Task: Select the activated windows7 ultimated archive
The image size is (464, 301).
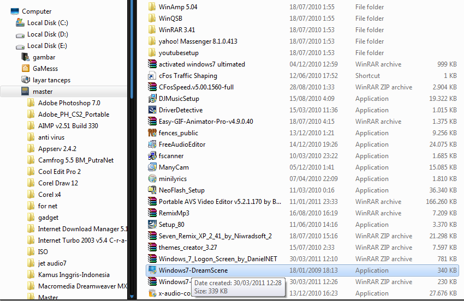Action: pyautogui.click(x=201, y=64)
